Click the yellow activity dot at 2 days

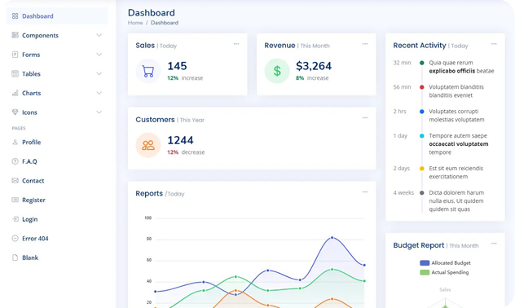422,169
